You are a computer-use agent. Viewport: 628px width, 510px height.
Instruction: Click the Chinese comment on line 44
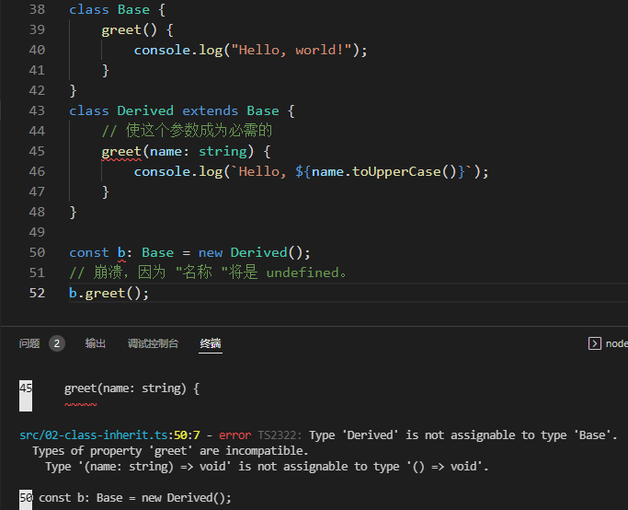pyautogui.click(x=187, y=131)
